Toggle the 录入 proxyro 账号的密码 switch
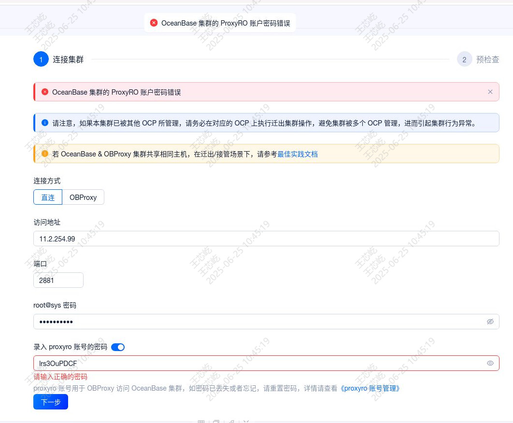 [x=118, y=347]
